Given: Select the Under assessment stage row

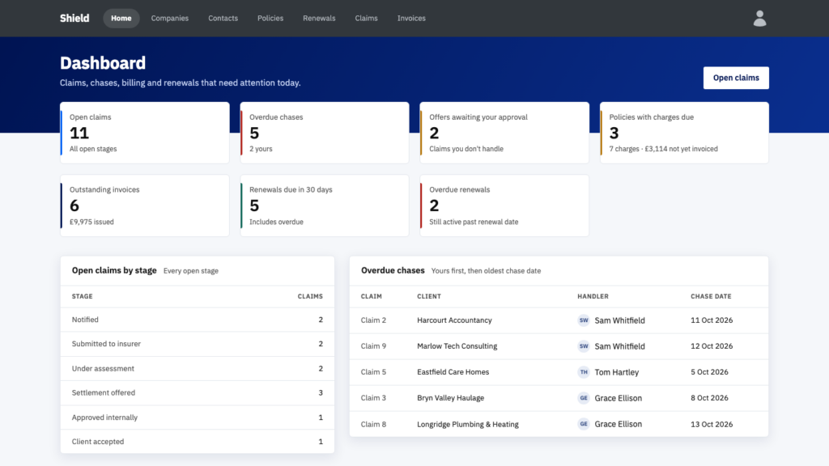Looking at the screenshot, I should [x=198, y=368].
